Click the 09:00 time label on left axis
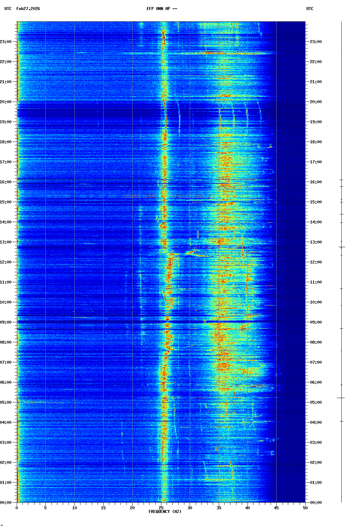 pos(6,322)
